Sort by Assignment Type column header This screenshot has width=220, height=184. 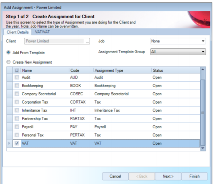[x=122, y=70]
